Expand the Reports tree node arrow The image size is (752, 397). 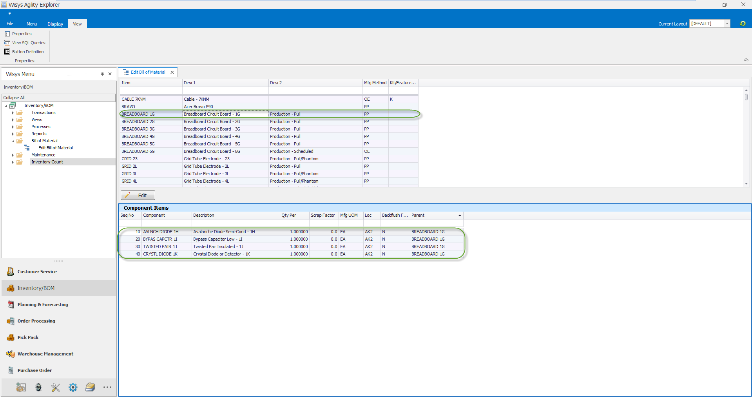13,134
